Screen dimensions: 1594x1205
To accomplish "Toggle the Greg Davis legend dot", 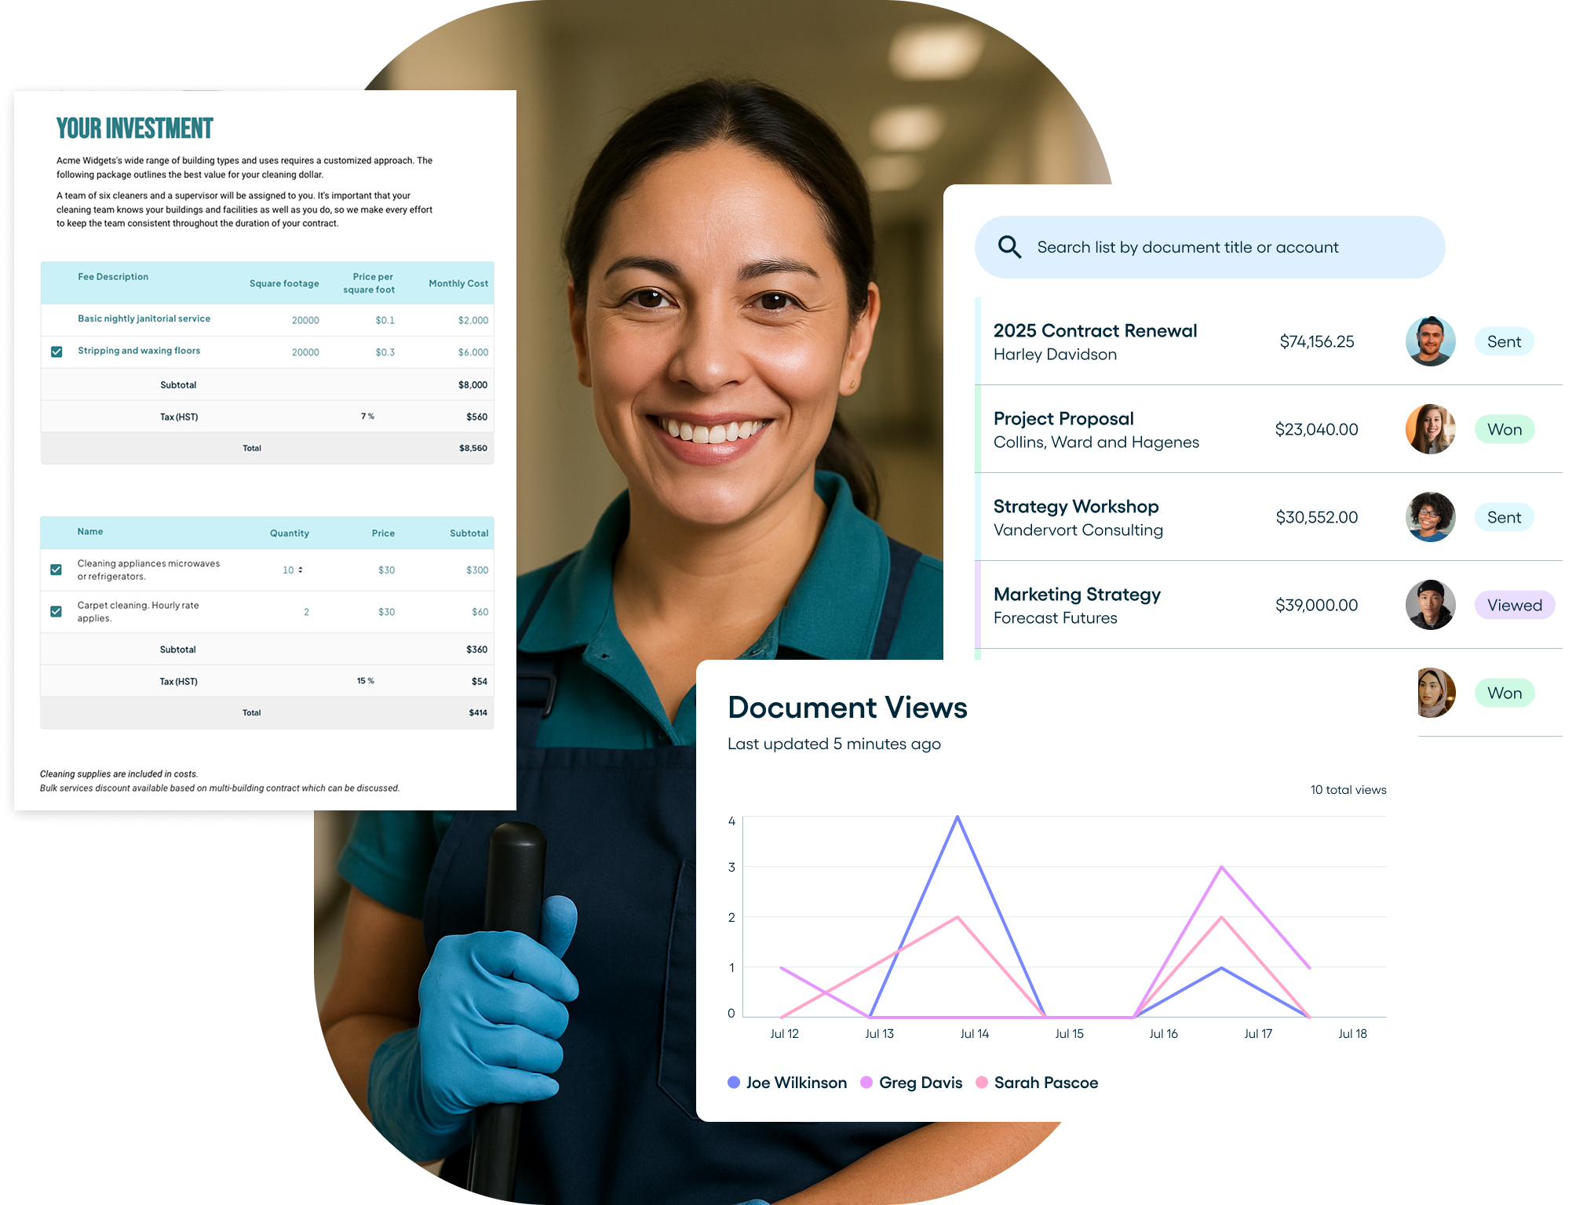I will pos(866,1083).
